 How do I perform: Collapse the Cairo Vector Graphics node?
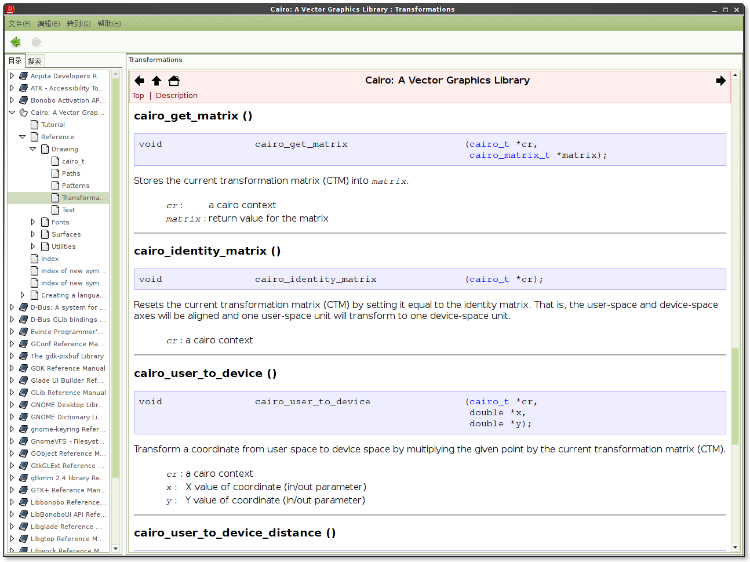(12, 113)
